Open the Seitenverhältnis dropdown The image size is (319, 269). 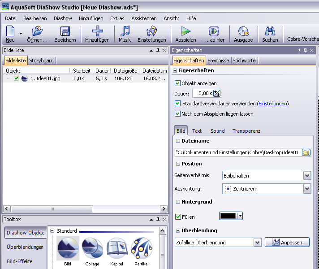click(307, 176)
